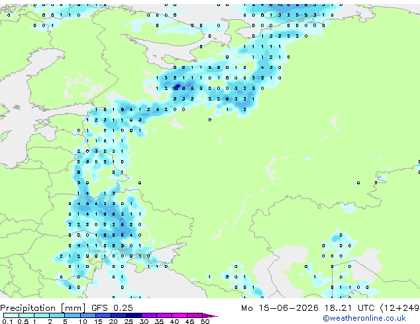Click the '20' legend scale label

click(x=113, y=321)
